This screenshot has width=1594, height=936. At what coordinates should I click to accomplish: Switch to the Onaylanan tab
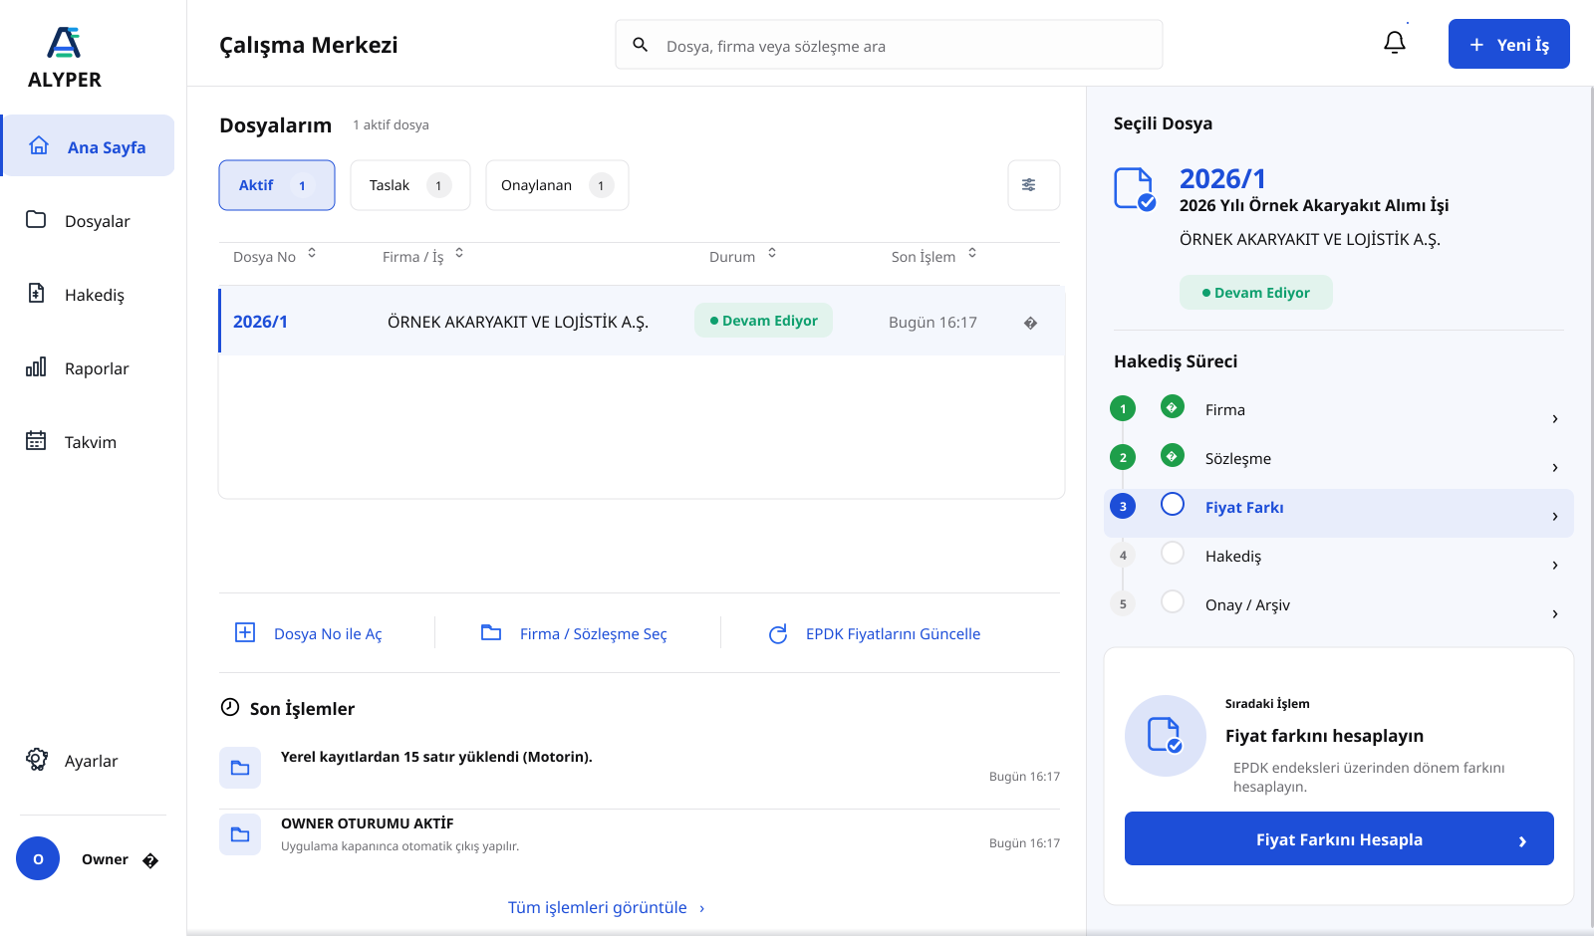pos(557,185)
